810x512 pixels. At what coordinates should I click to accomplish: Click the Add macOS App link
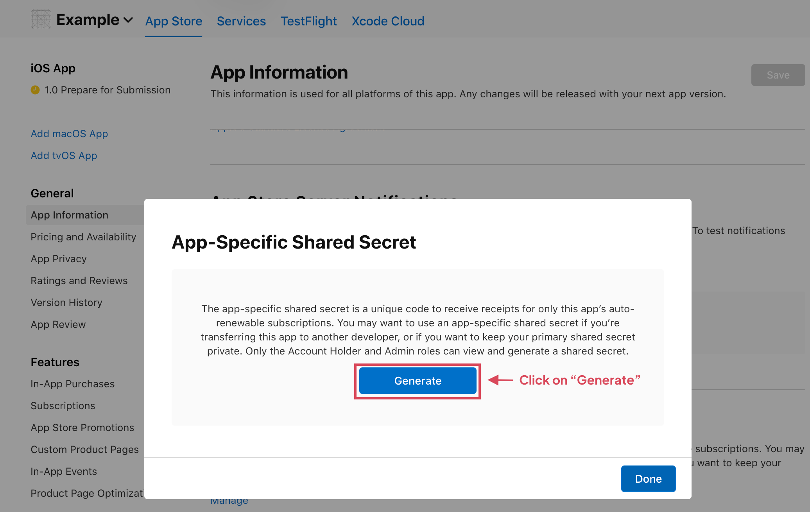[69, 134]
